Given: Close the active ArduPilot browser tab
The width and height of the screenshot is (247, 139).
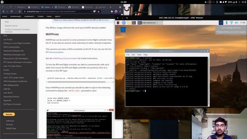Looking at the screenshot, I should [x=52, y=7].
